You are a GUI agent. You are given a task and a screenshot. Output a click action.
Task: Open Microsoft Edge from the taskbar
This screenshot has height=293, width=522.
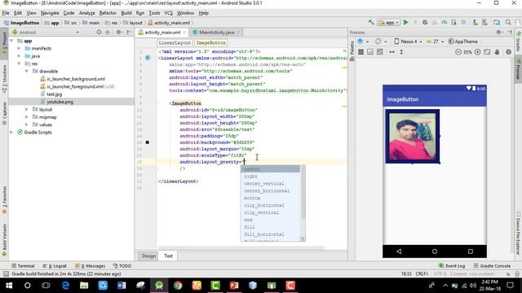point(65,286)
